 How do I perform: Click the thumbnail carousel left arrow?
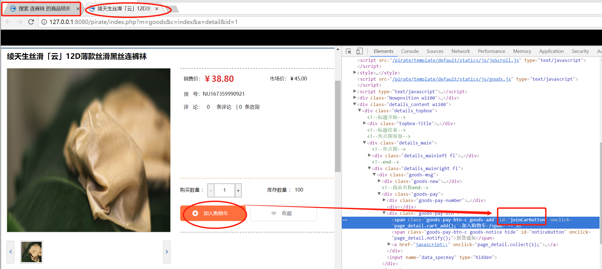[x=11, y=252]
